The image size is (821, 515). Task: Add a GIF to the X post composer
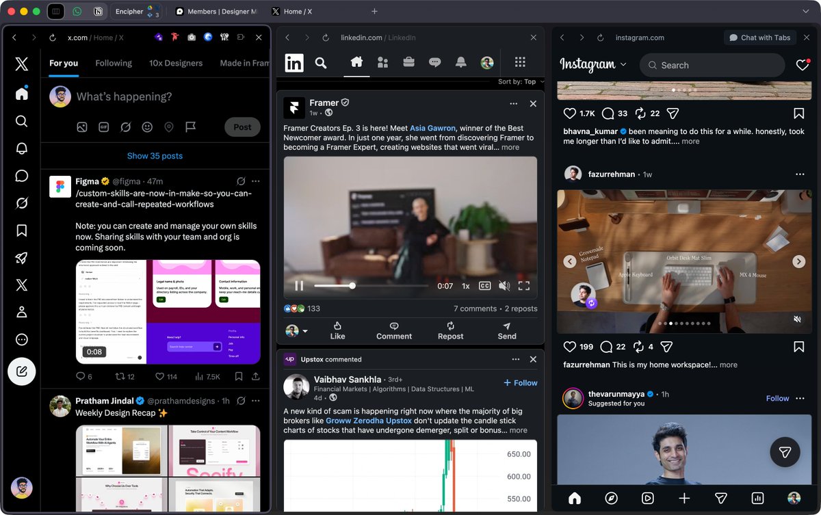103,127
